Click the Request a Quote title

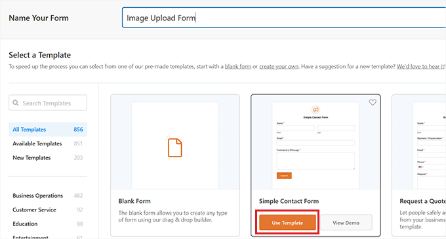tap(422, 201)
